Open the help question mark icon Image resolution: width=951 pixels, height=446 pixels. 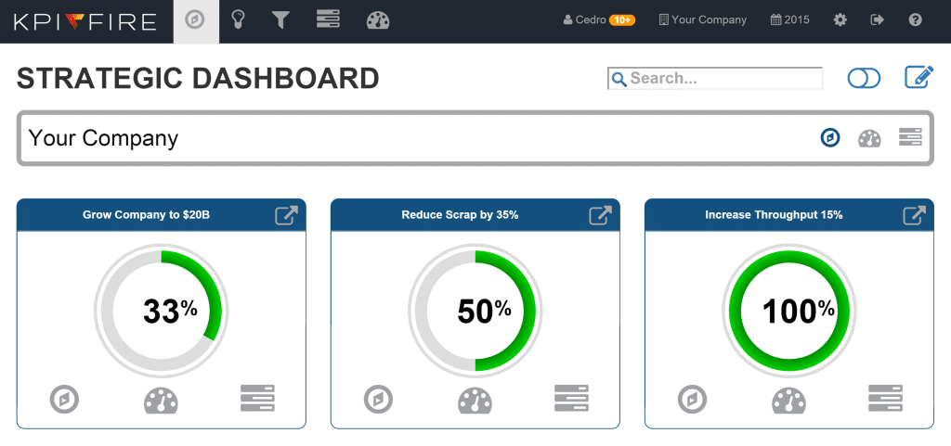tap(915, 19)
